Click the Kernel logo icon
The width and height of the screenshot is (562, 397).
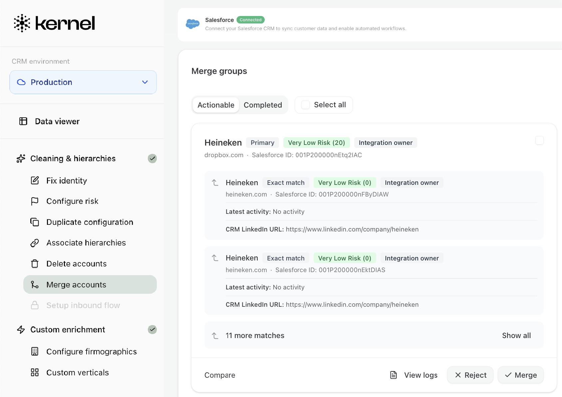click(x=22, y=23)
